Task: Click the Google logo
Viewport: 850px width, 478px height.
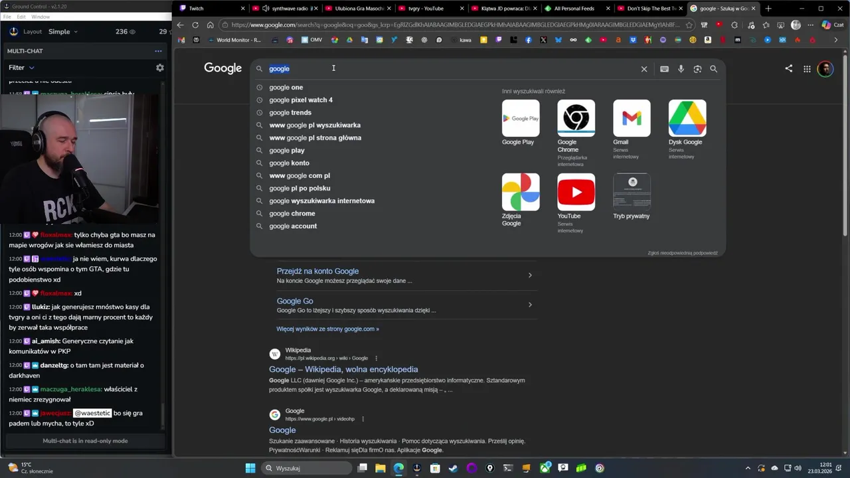Action: tap(222, 68)
